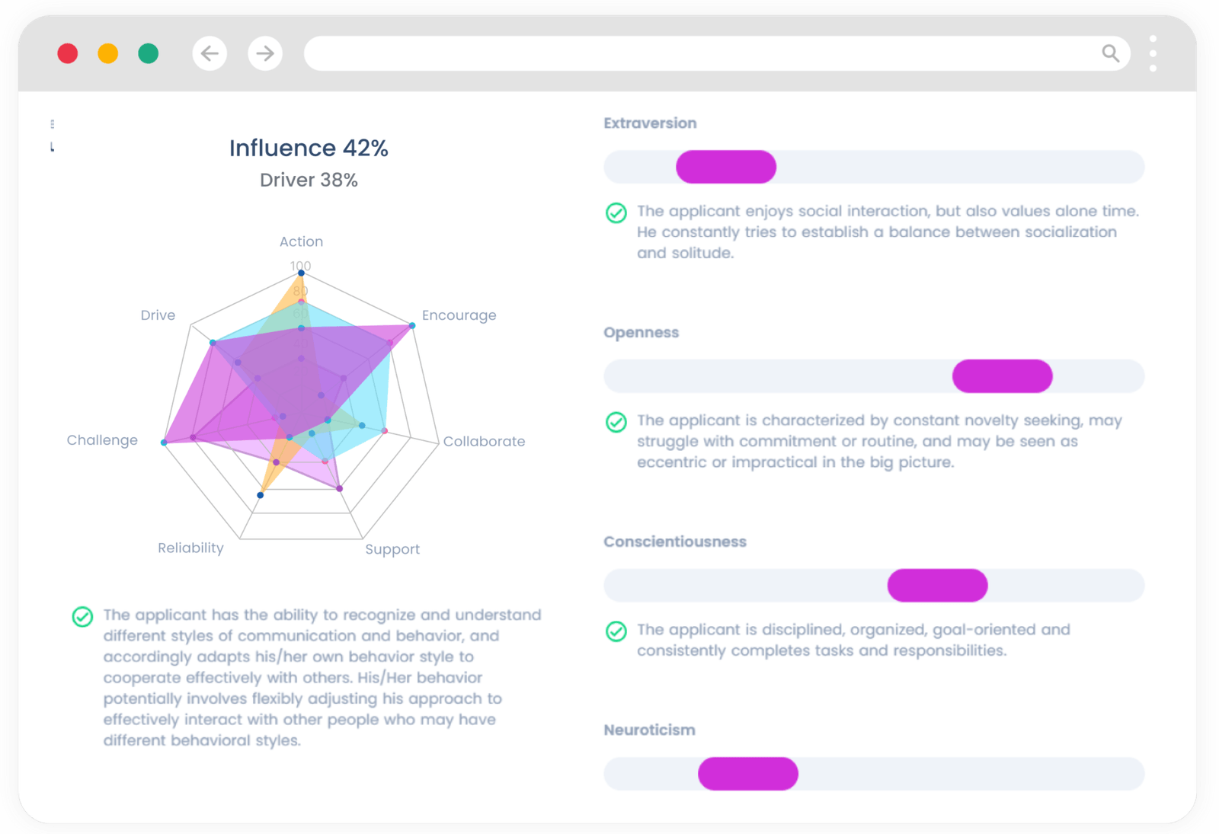Navigate back with the back arrow

pyautogui.click(x=210, y=53)
